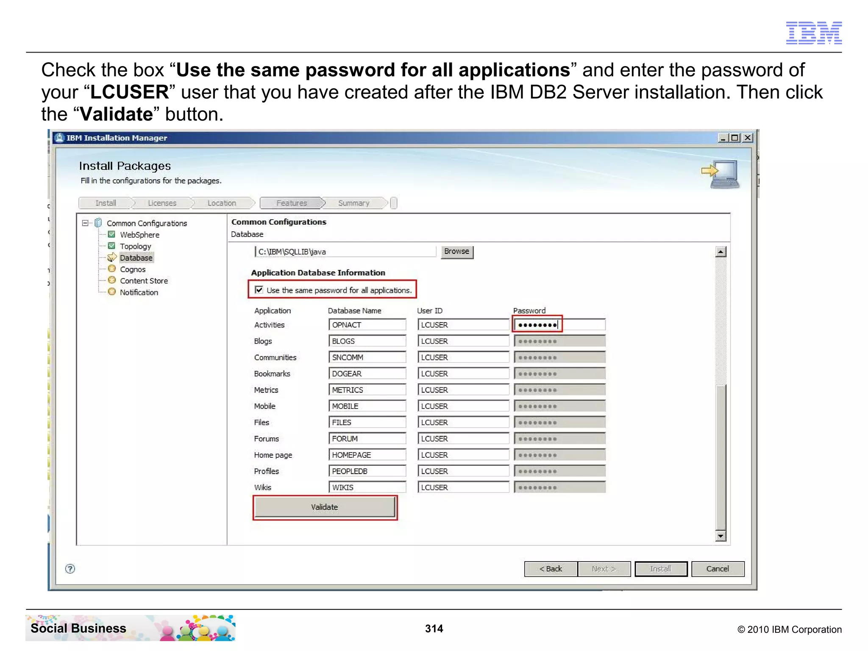The height and width of the screenshot is (651, 868).
Task: Select the Topology checkmark icon
Action: pyautogui.click(x=112, y=246)
